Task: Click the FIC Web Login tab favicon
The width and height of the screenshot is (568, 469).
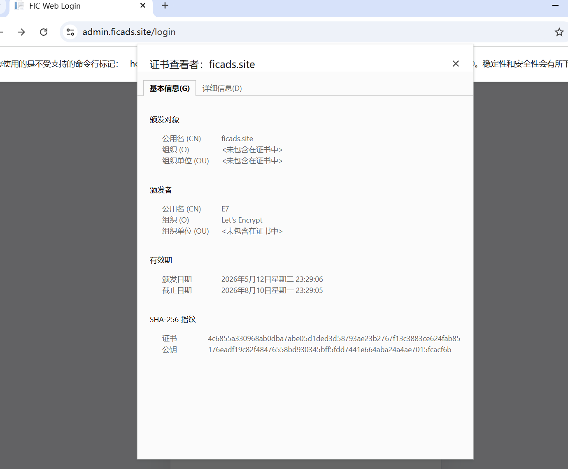Action: pyautogui.click(x=19, y=6)
